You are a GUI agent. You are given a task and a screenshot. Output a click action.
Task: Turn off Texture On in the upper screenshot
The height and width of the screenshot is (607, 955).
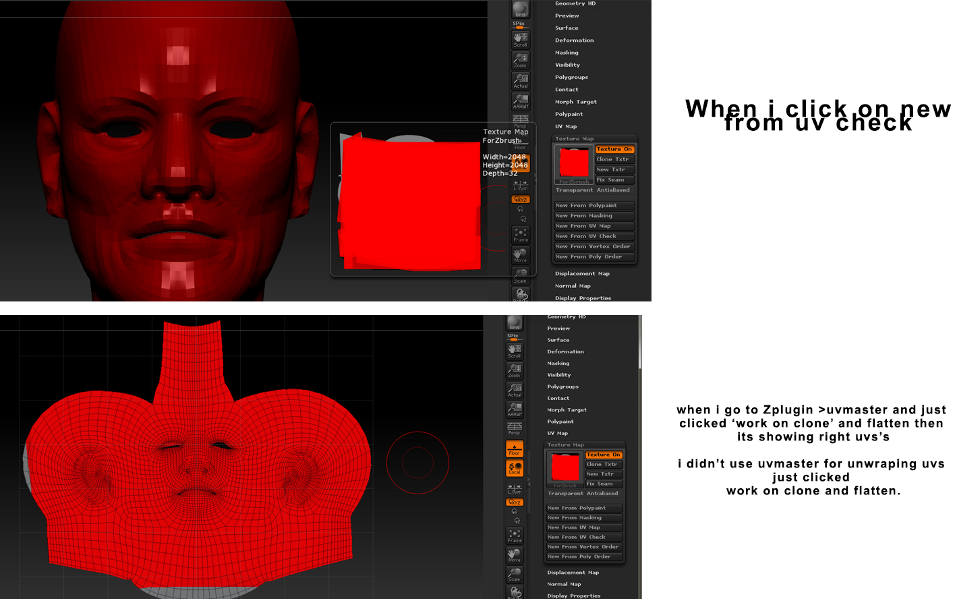coord(614,149)
